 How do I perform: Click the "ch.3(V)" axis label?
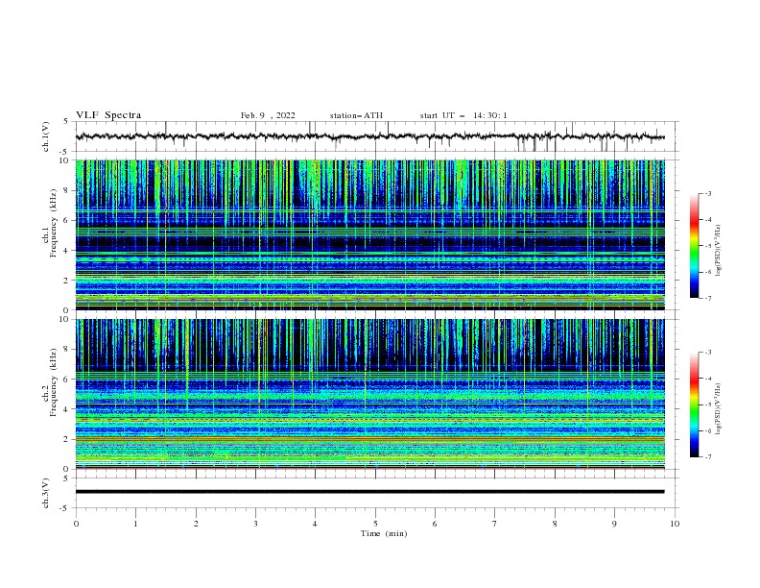coord(46,493)
